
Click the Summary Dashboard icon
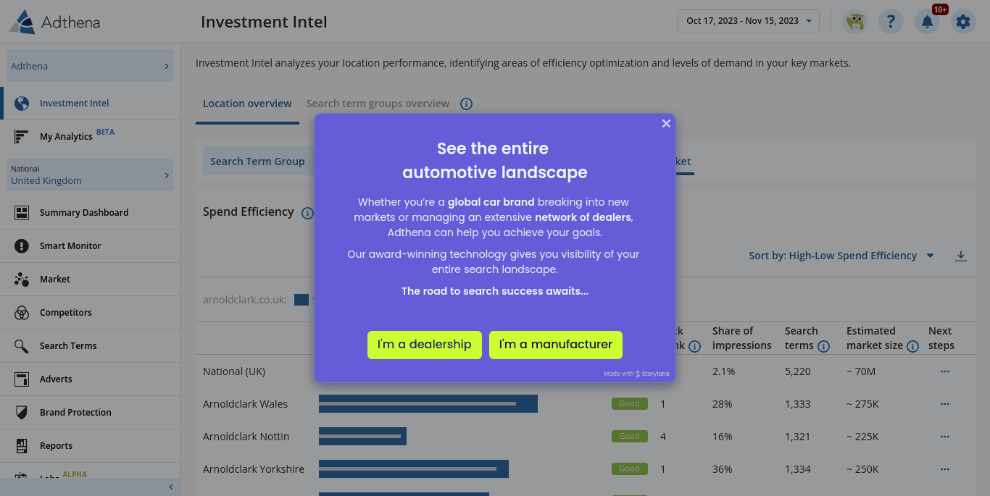click(x=22, y=213)
